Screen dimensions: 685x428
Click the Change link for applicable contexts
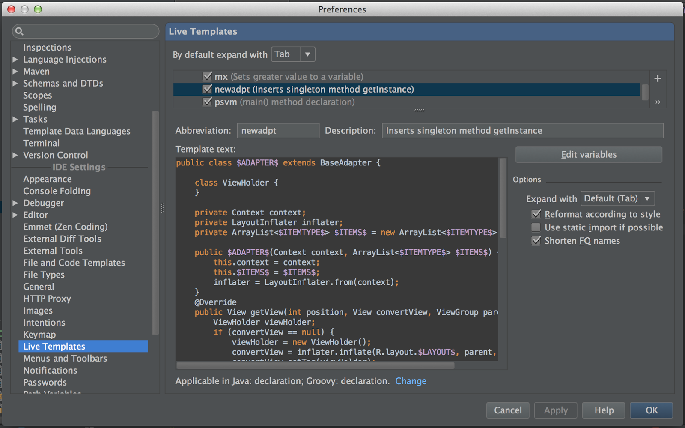pos(411,381)
